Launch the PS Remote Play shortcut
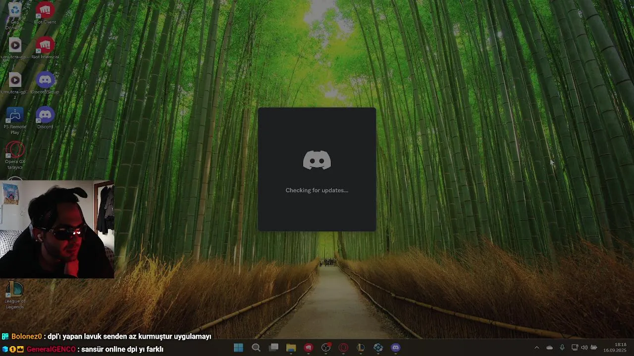This screenshot has height=356, width=634. 15,121
